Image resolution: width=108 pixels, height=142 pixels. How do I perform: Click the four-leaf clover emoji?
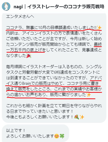pos(62,136)
